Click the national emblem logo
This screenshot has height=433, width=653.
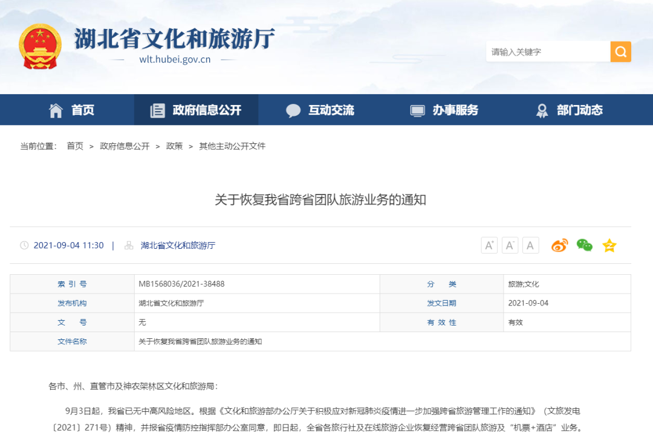pyautogui.click(x=40, y=47)
